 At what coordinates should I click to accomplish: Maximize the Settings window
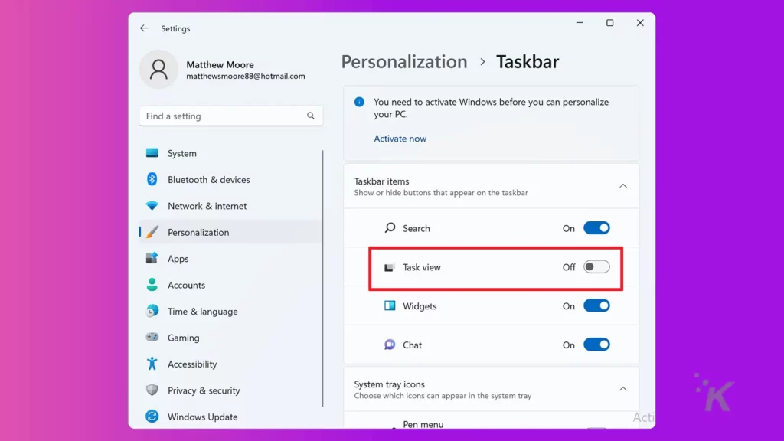pos(610,22)
